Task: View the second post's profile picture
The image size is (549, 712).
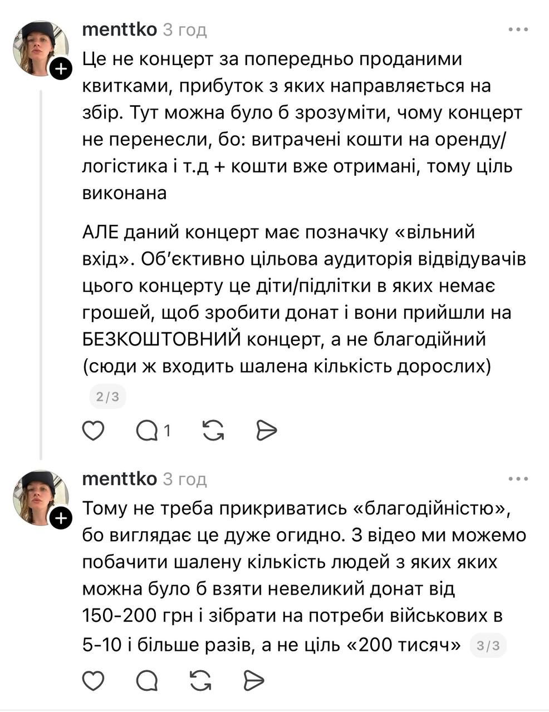Action: point(38,496)
